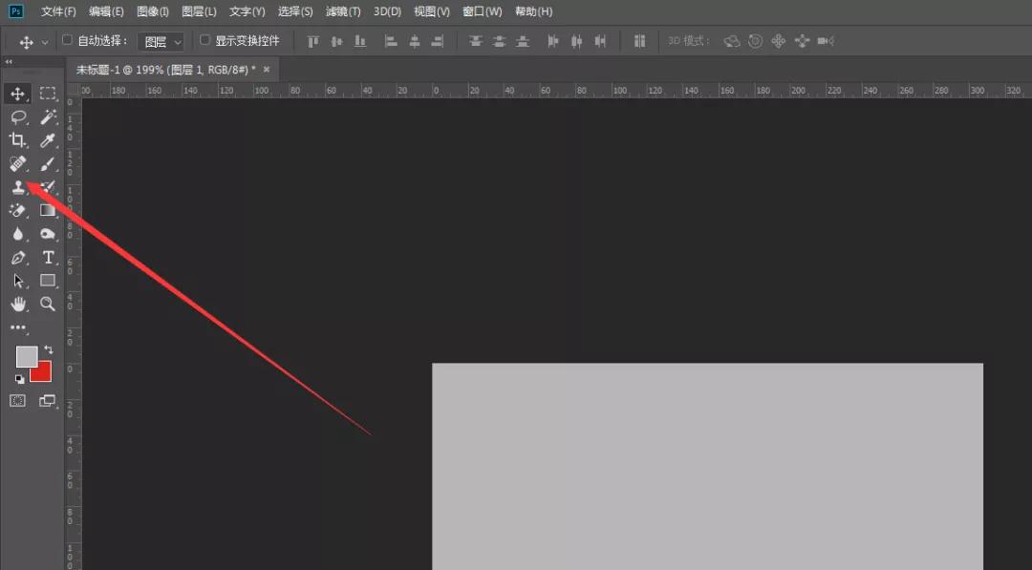This screenshot has height=570, width=1032.
Task: Select the Horizontal Type tool
Action: click(x=48, y=258)
